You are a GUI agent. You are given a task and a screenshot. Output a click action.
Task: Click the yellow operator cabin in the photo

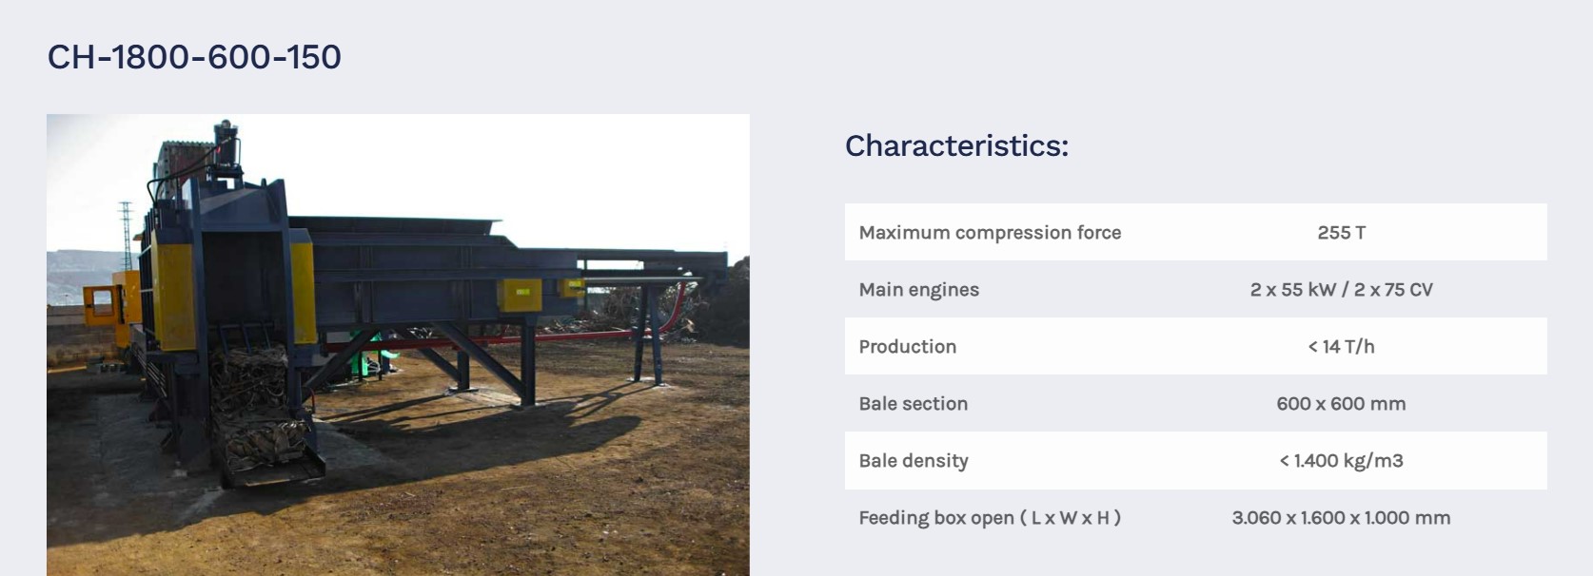(x=102, y=306)
